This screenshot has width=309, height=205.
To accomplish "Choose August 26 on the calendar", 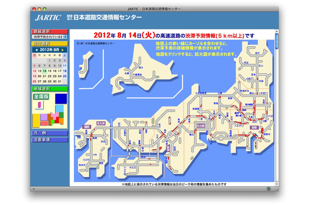I will pos(34,81).
